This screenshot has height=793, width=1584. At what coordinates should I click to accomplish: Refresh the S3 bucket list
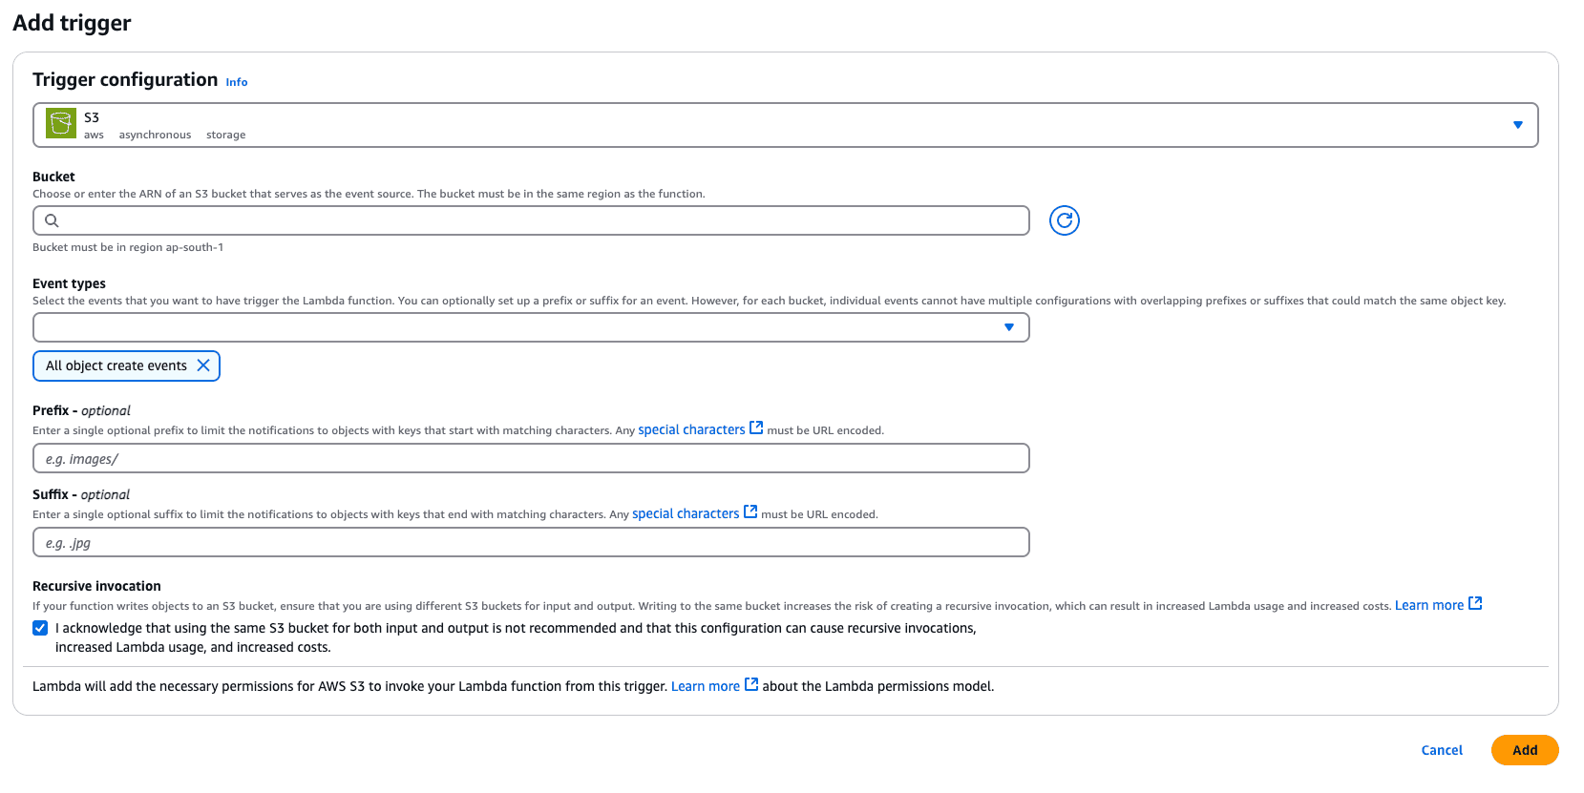[1064, 220]
